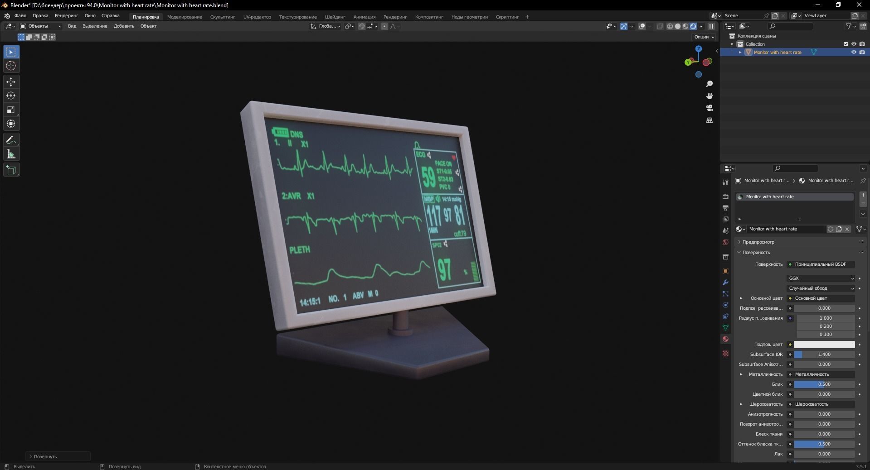Open the Выделение viewport menu
Image resolution: width=870 pixels, height=470 pixels.
[x=95, y=26]
